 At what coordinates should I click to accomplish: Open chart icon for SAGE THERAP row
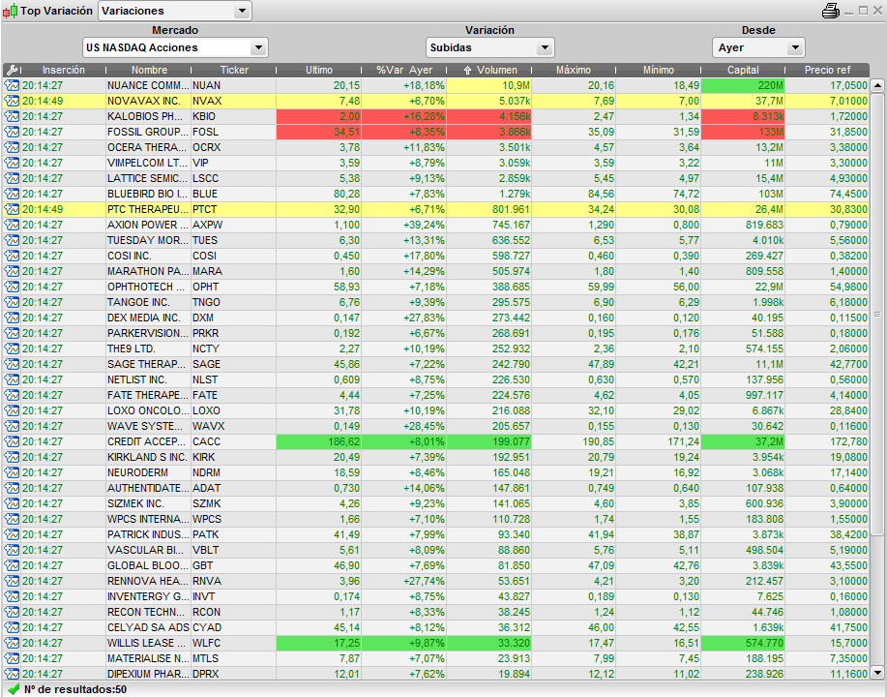tap(12, 364)
